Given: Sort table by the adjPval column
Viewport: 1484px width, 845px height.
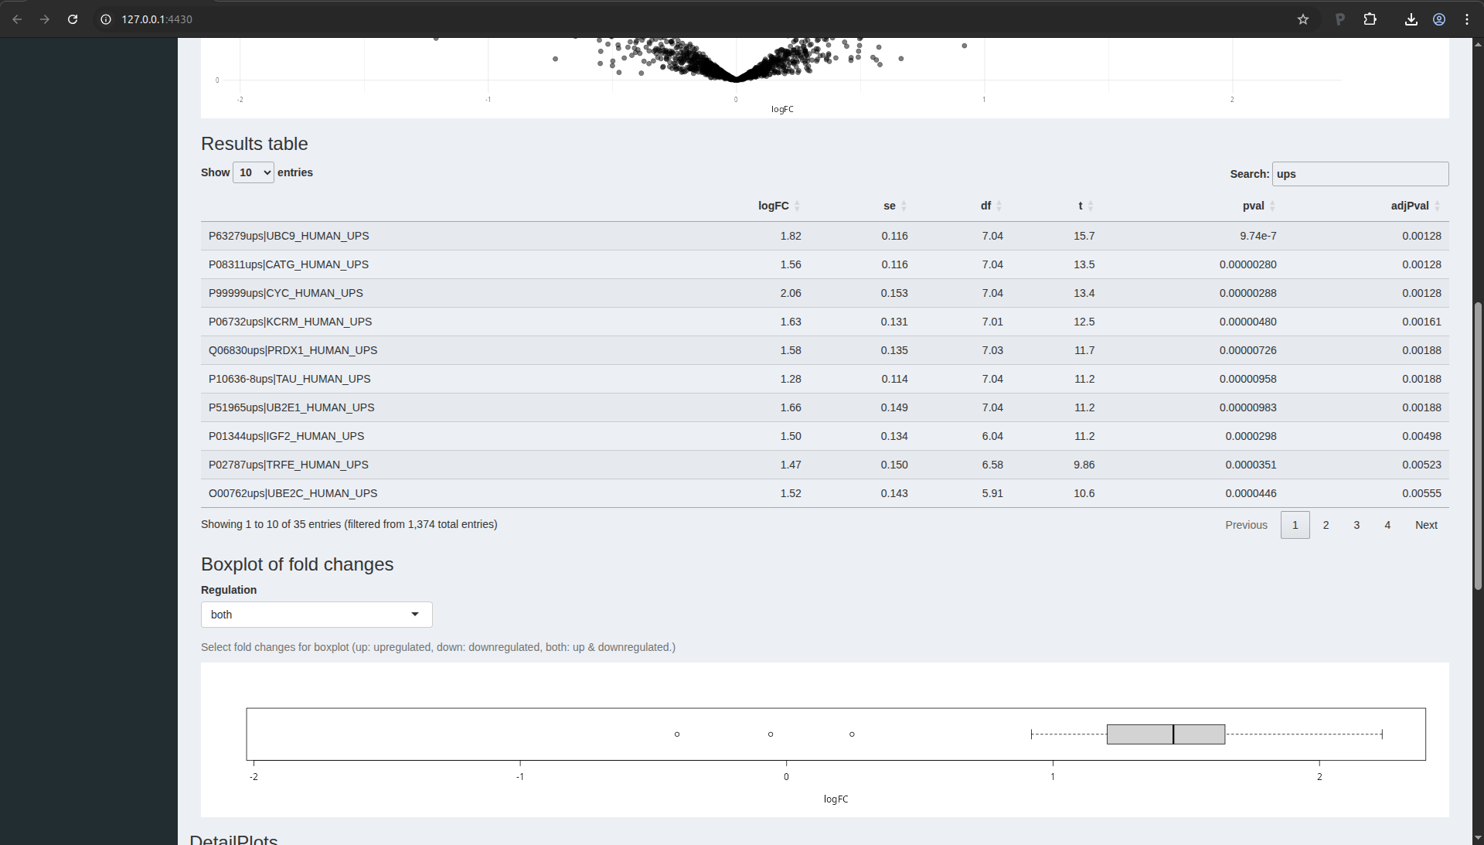Looking at the screenshot, I should (1415, 206).
